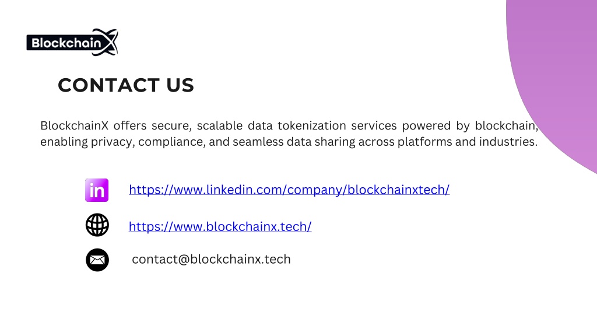Select the contact@blockchainx.tech email address
597x336 pixels.
211,260
